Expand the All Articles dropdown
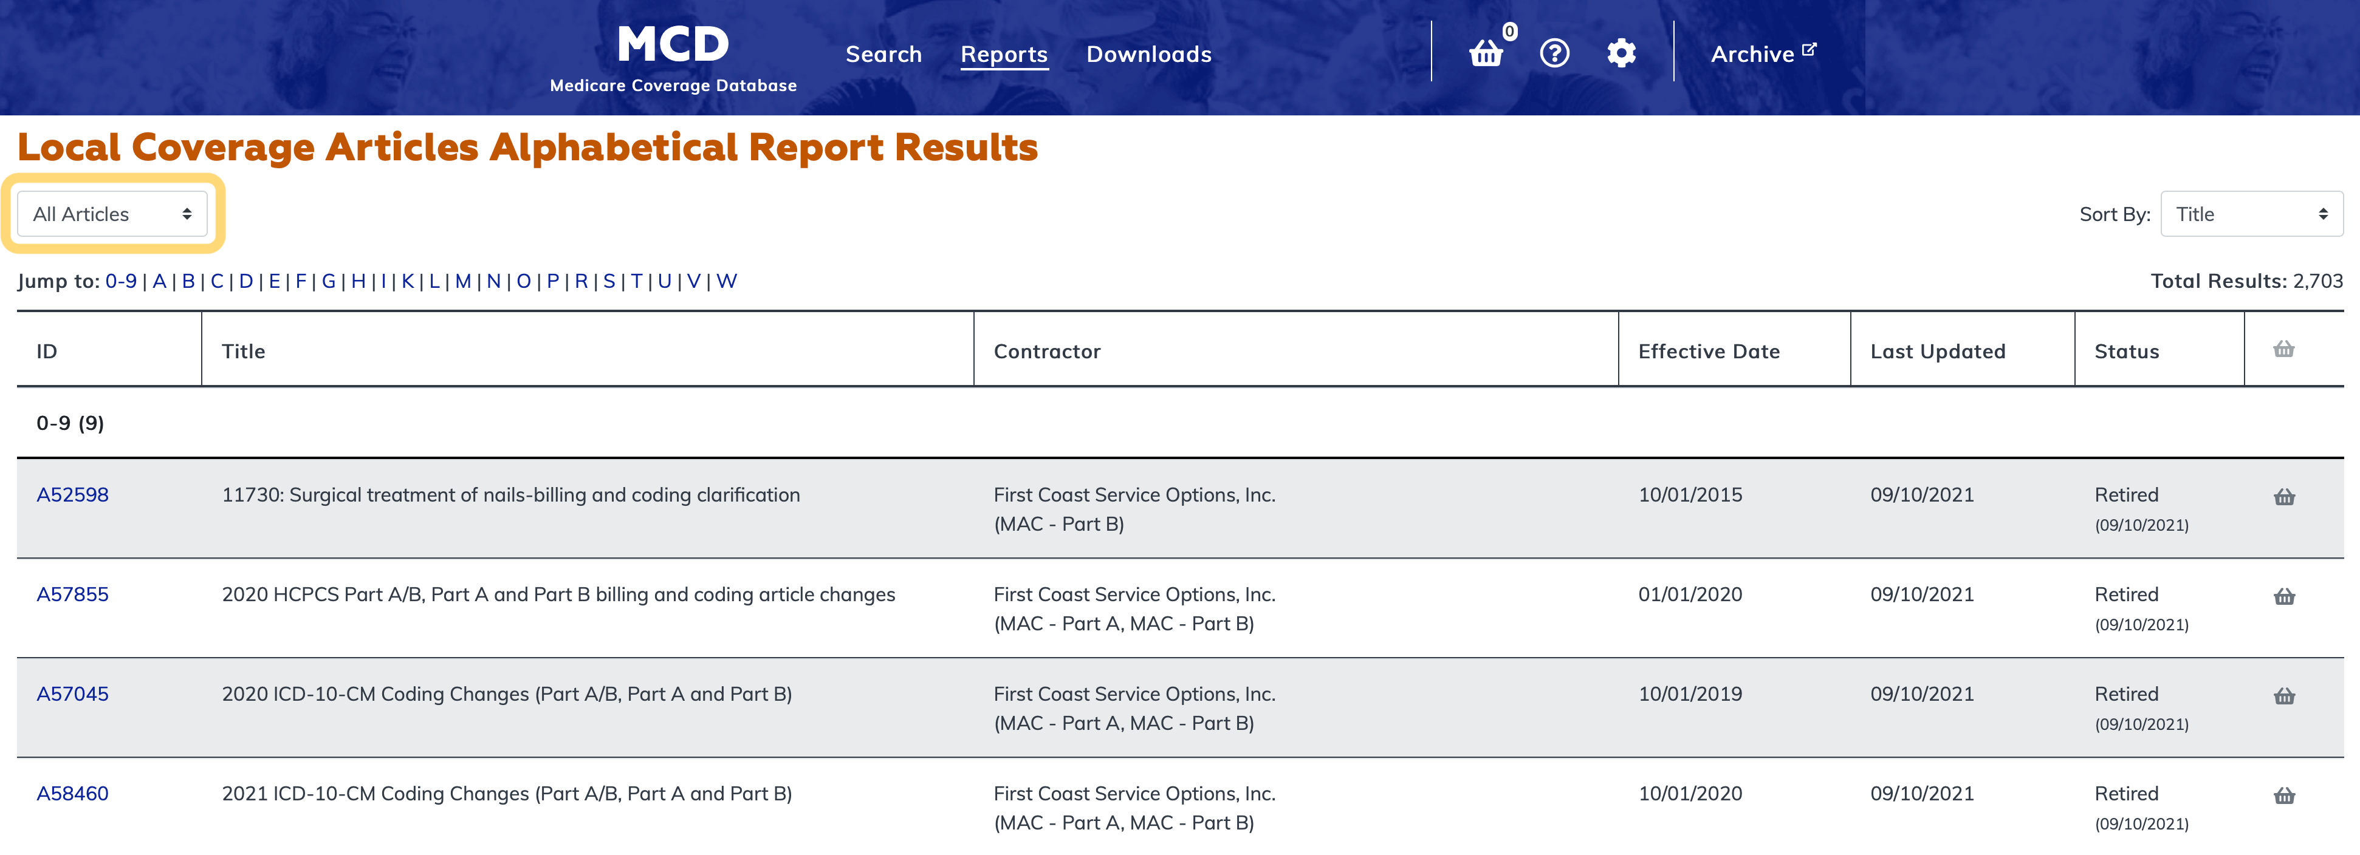2360x855 pixels. pos(112,214)
